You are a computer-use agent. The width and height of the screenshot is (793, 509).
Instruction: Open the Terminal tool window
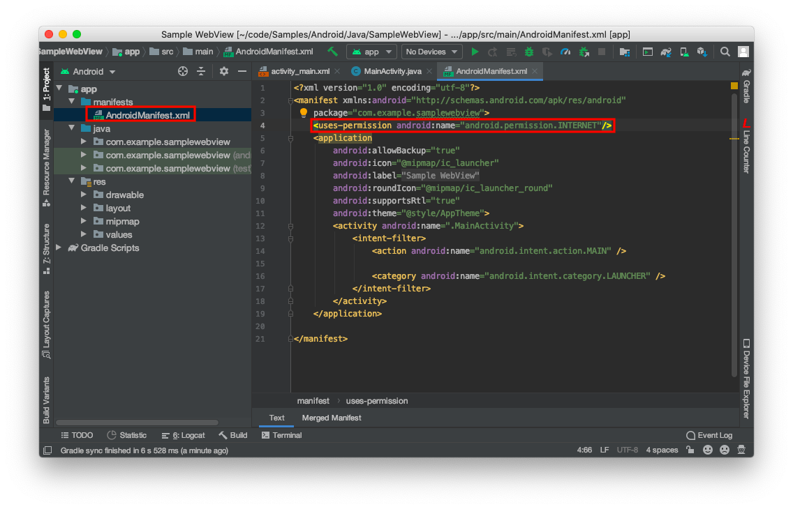click(x=282, y=435)
